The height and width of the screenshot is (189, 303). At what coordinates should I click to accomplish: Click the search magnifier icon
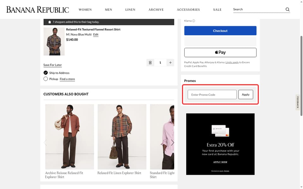pos(288,9)
